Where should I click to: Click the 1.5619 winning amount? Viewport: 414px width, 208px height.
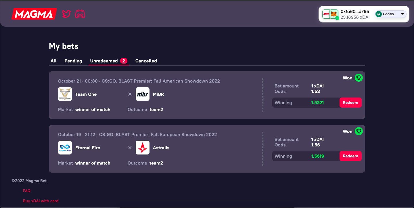(x=317, y=156)
